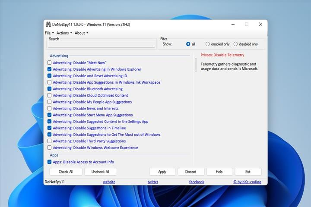Click the Uncheck All button
This screenshot has width=311, height=207.
pos(100,172)
